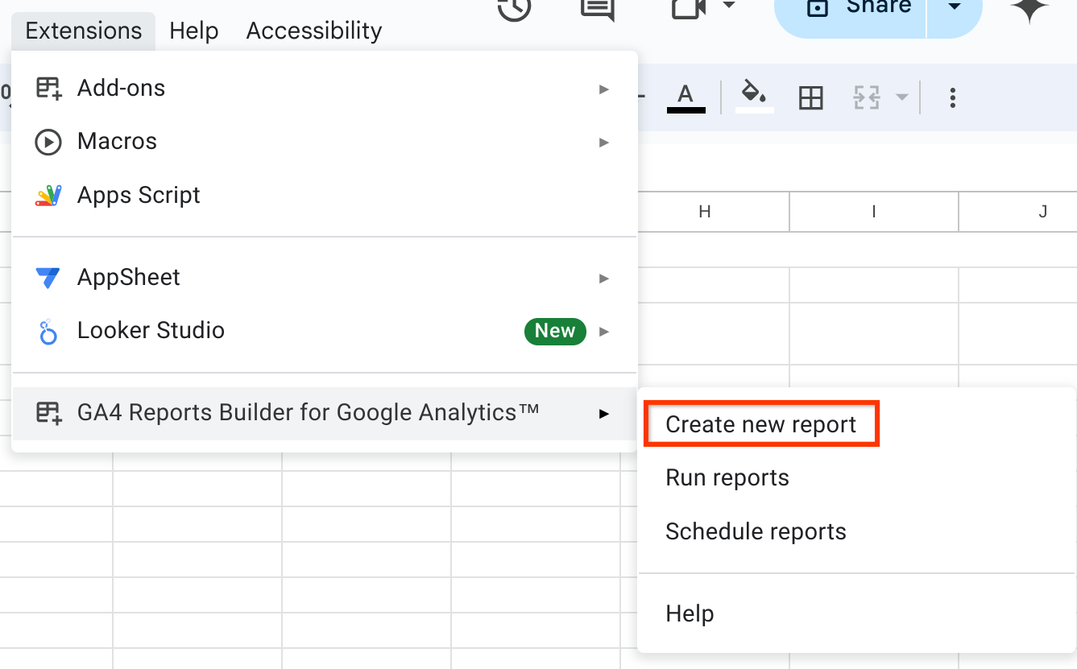The height and width of the screenshot is (669, 1077).
Task: Open the Accessibility menu
Action: pyautogui.click(x=313, y=31)
